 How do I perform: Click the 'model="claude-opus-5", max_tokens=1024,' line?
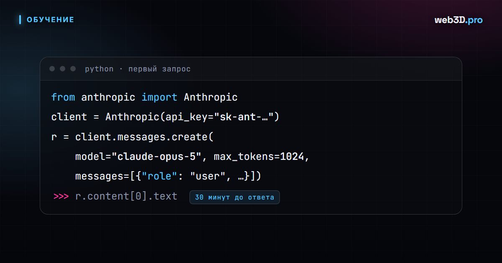[x=192, y=157]
